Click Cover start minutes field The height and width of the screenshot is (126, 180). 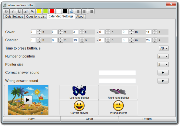[x=54, y=32]
